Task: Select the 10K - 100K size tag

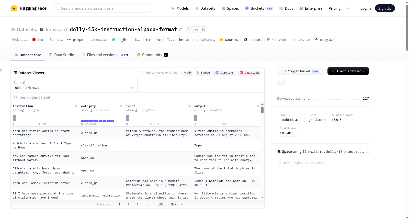Action: [153, 40]
